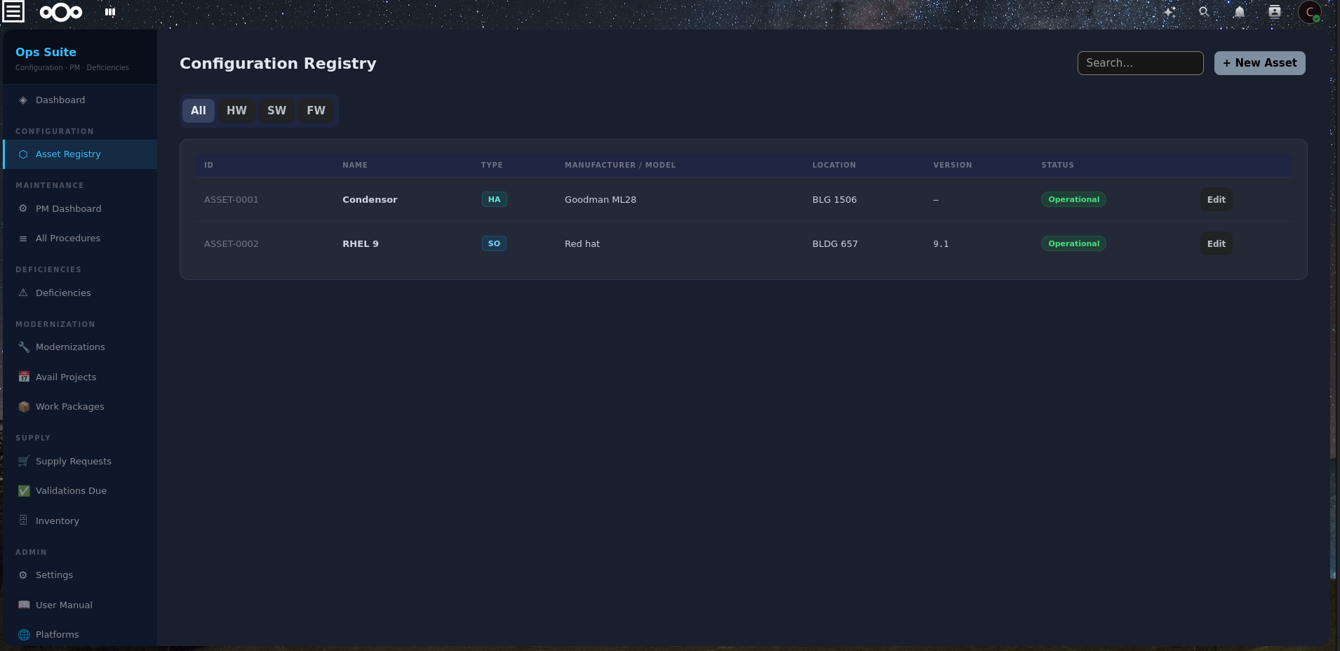Open the app grid bars icon
The width and height of the screenshot is (1340, 651).
[110, 12]
